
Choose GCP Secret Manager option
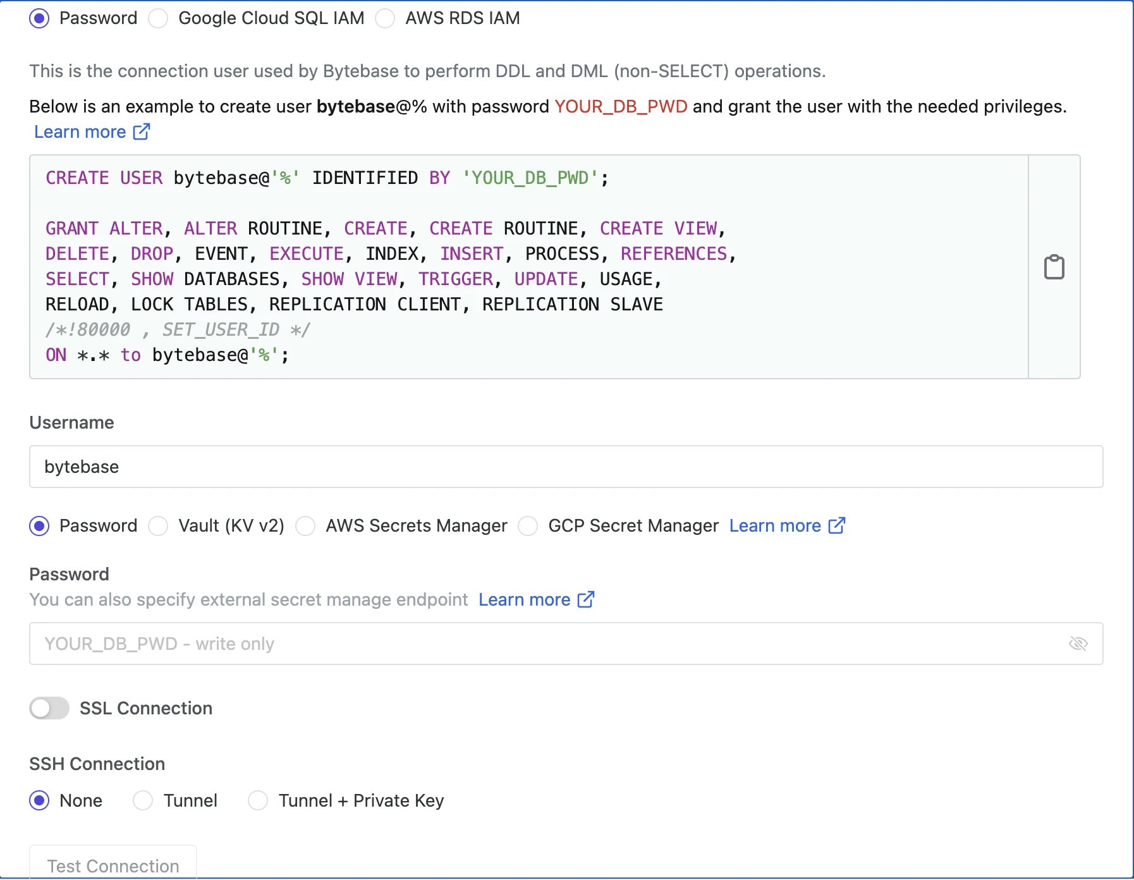528,526
